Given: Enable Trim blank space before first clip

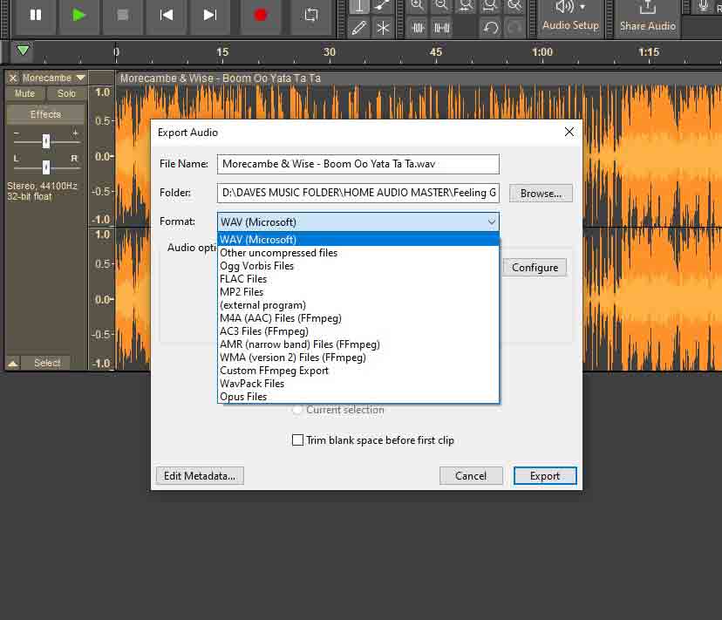Looking at the screenshot, I should point(298,440).
